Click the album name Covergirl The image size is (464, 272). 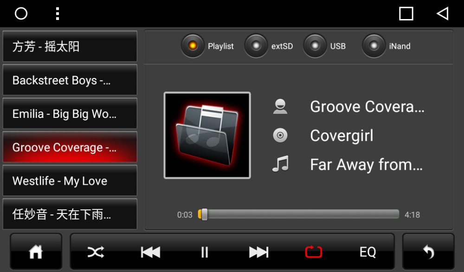click(342, 136)
